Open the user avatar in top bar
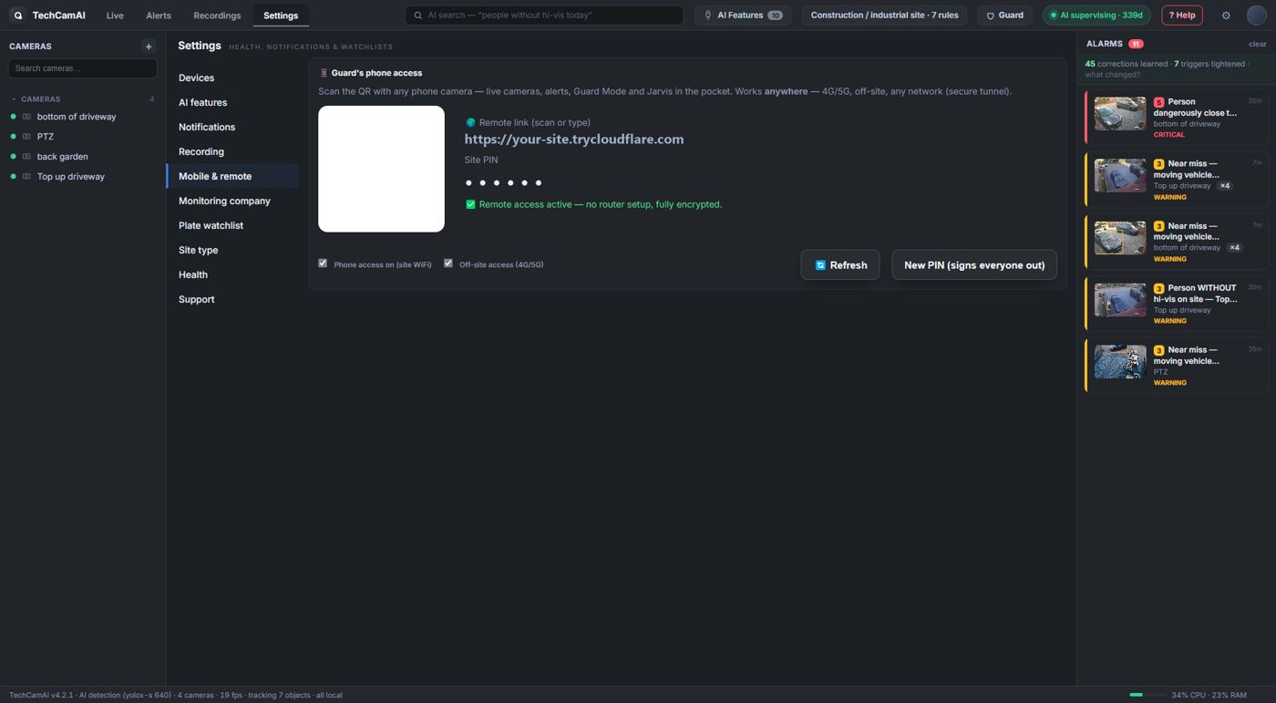The image size is (1276, 703). [1257, 16]
